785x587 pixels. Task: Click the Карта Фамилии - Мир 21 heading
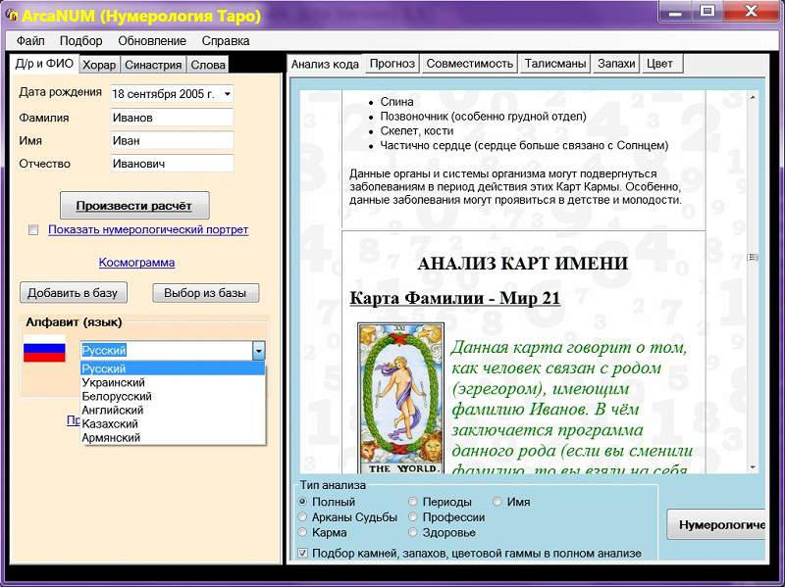pyautogui.click(x=454, y=298)
